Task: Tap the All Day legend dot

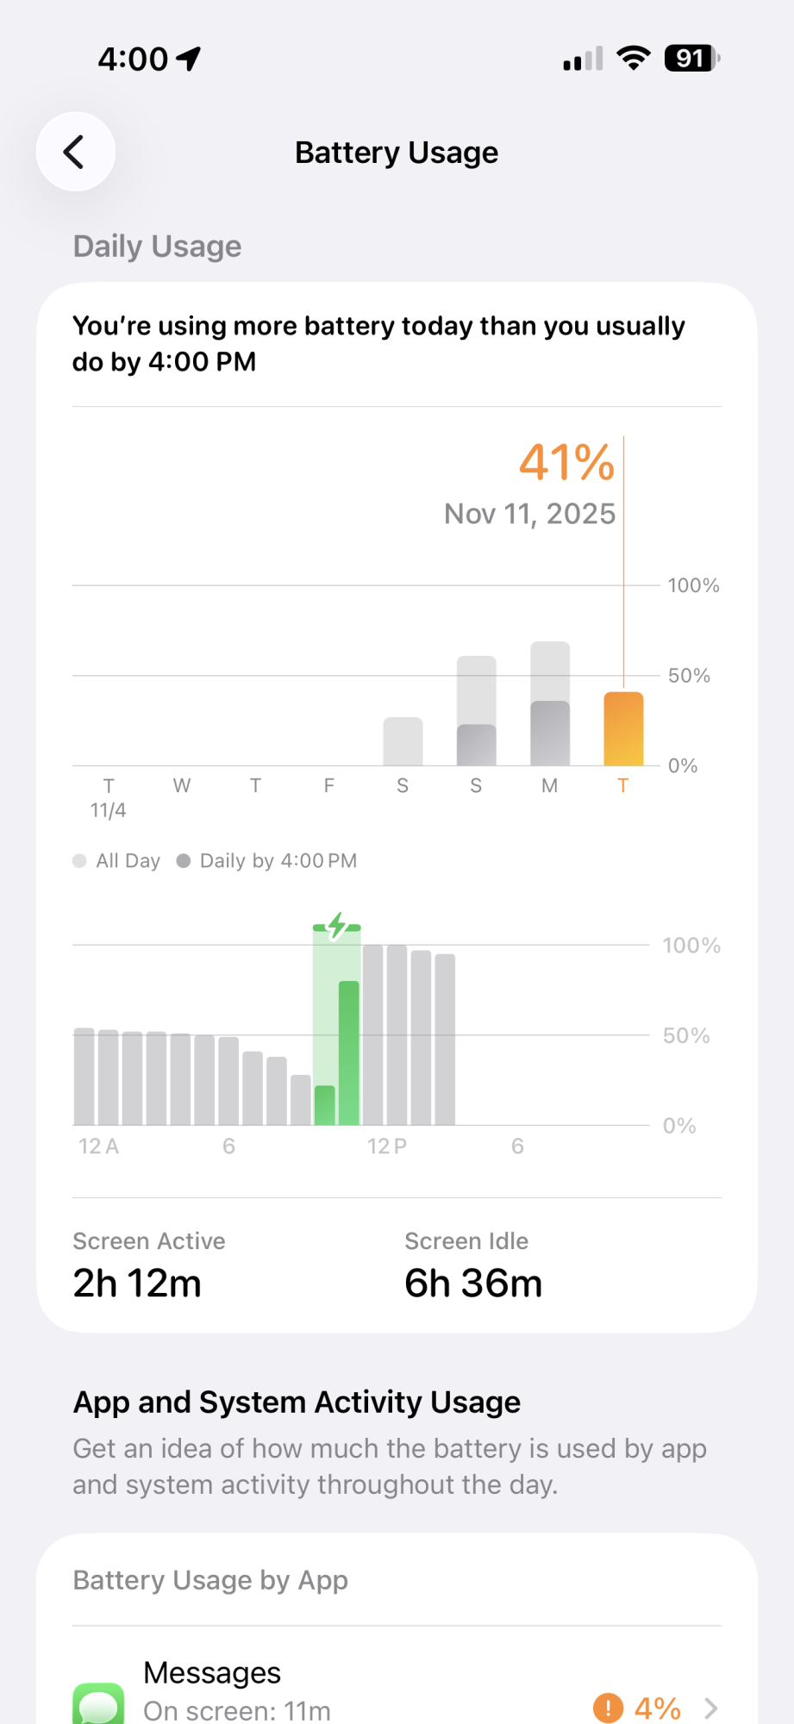Action: click(80, 861)
